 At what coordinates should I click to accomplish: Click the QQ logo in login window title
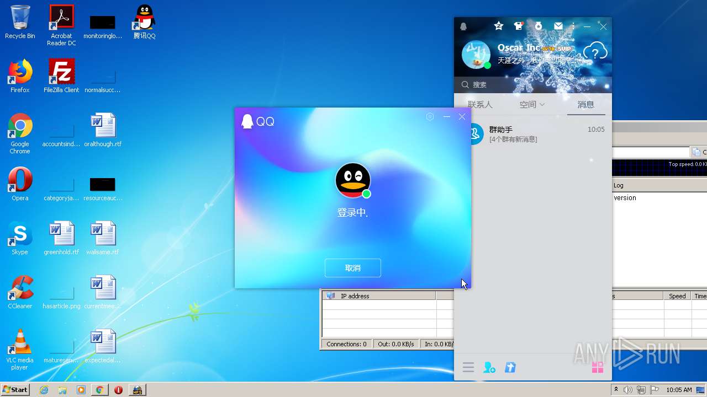(x=258, y=121)
